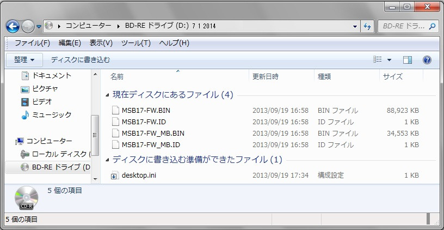Open the help question mark icon
This screenshot has width=444, height=230.
[x=427, y=60]
